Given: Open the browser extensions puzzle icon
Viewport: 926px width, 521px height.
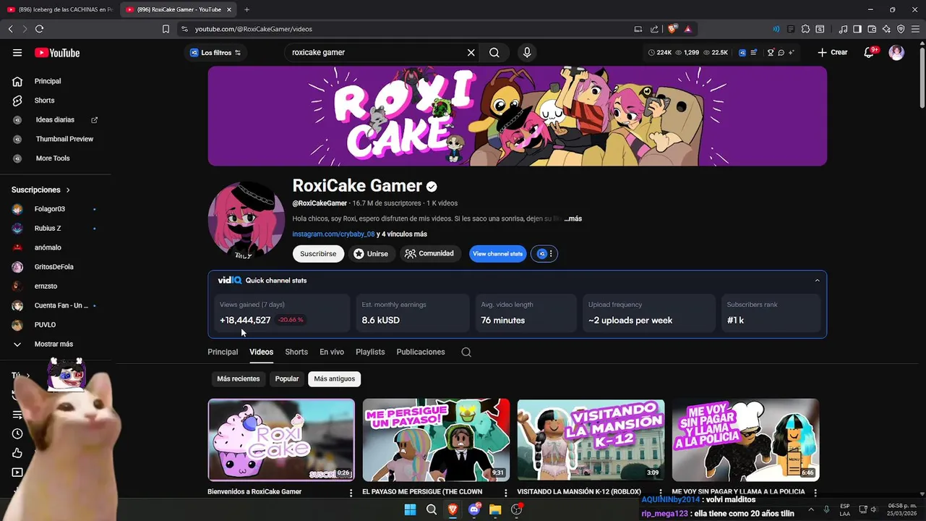Looking at the screenshot, I should pos(805,29).
